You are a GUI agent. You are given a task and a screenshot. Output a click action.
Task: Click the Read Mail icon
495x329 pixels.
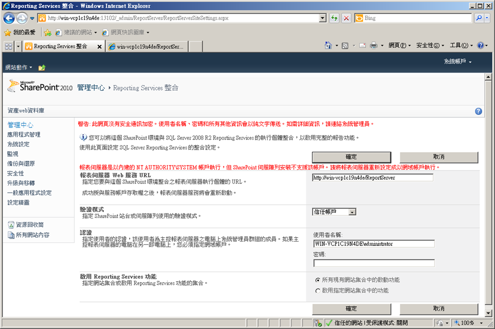tap(363, 46)
